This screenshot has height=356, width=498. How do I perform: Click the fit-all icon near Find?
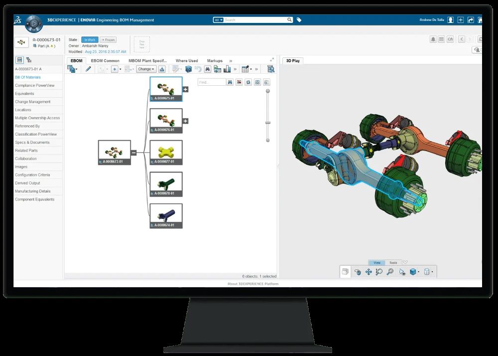click(x=257, y=82)
